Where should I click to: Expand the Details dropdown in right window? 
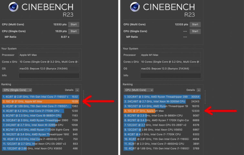198,90
